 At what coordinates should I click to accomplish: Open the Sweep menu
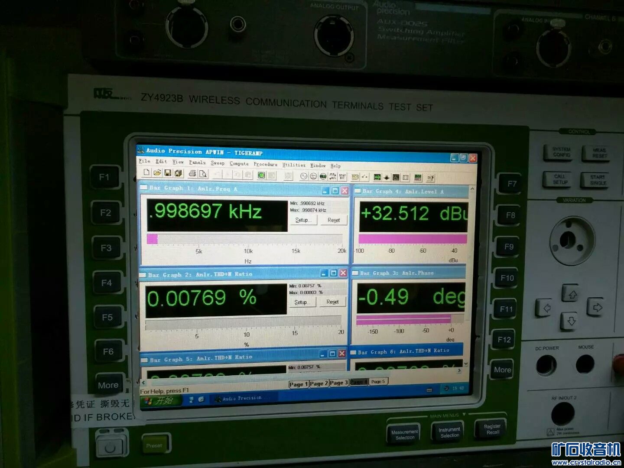218,163
